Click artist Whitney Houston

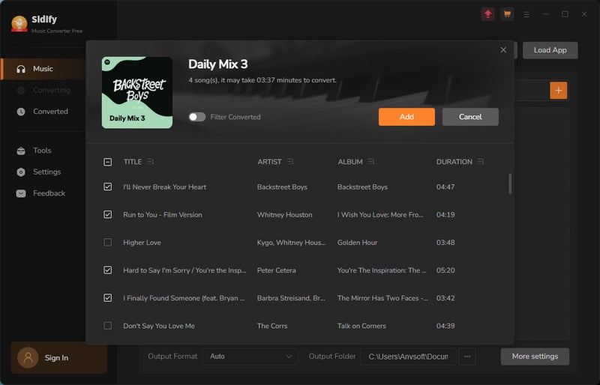pyautogui.click(x=285, y=215)
